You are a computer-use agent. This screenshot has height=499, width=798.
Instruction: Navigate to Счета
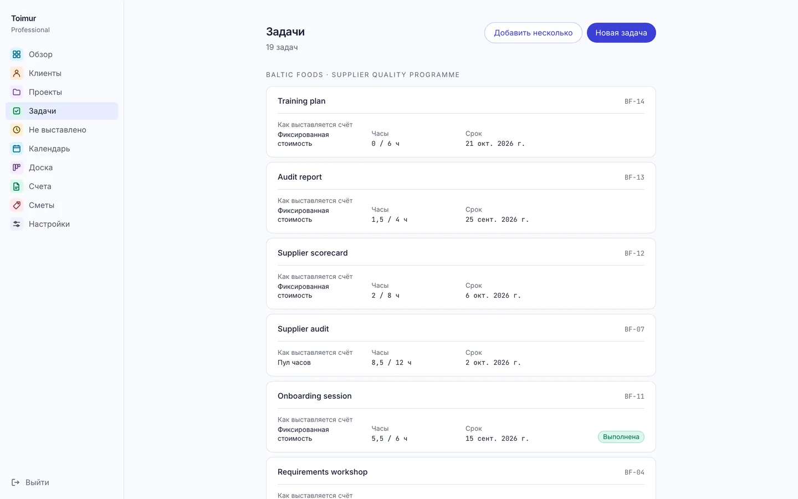(62, 186)
